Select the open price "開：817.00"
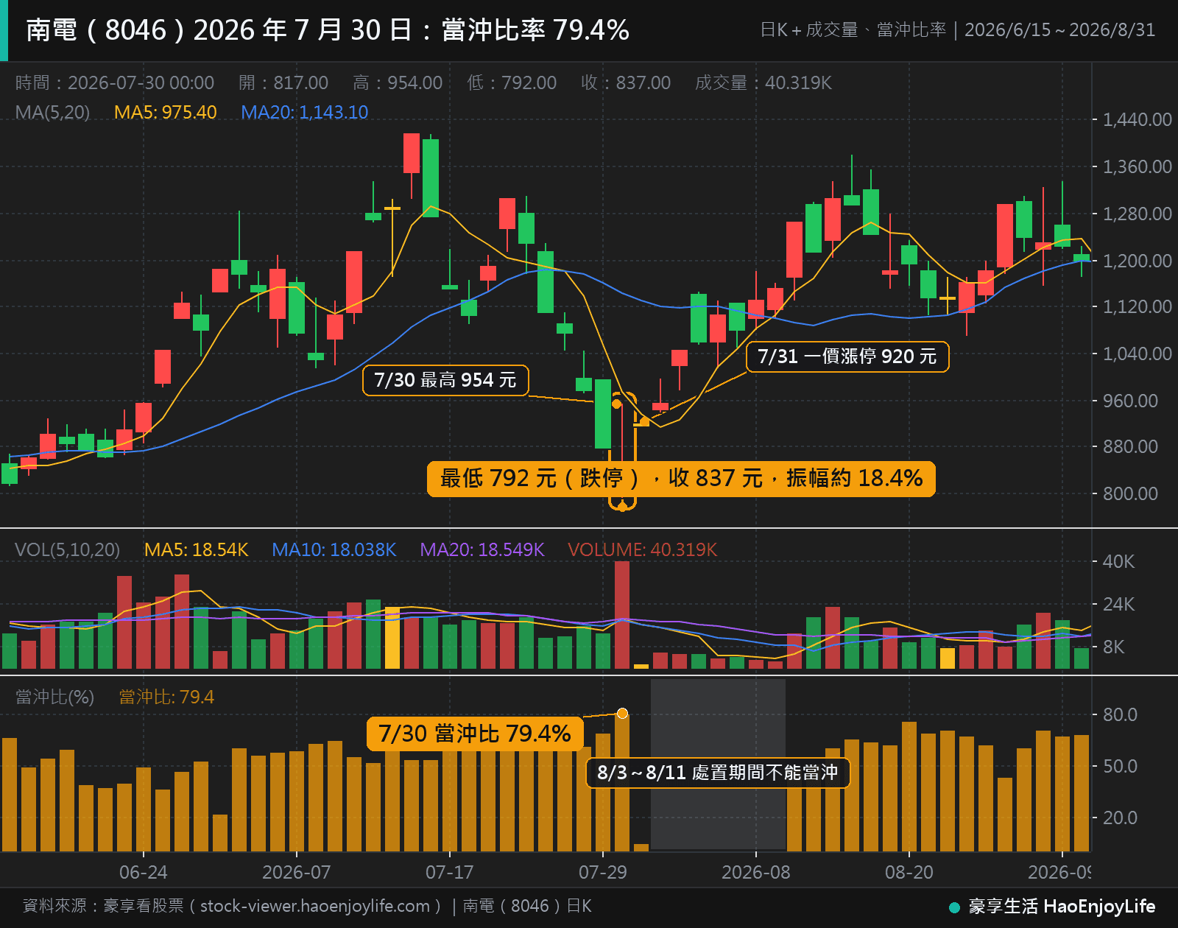The height and width of the screenshot is (928, 1178). coord(283,82)
